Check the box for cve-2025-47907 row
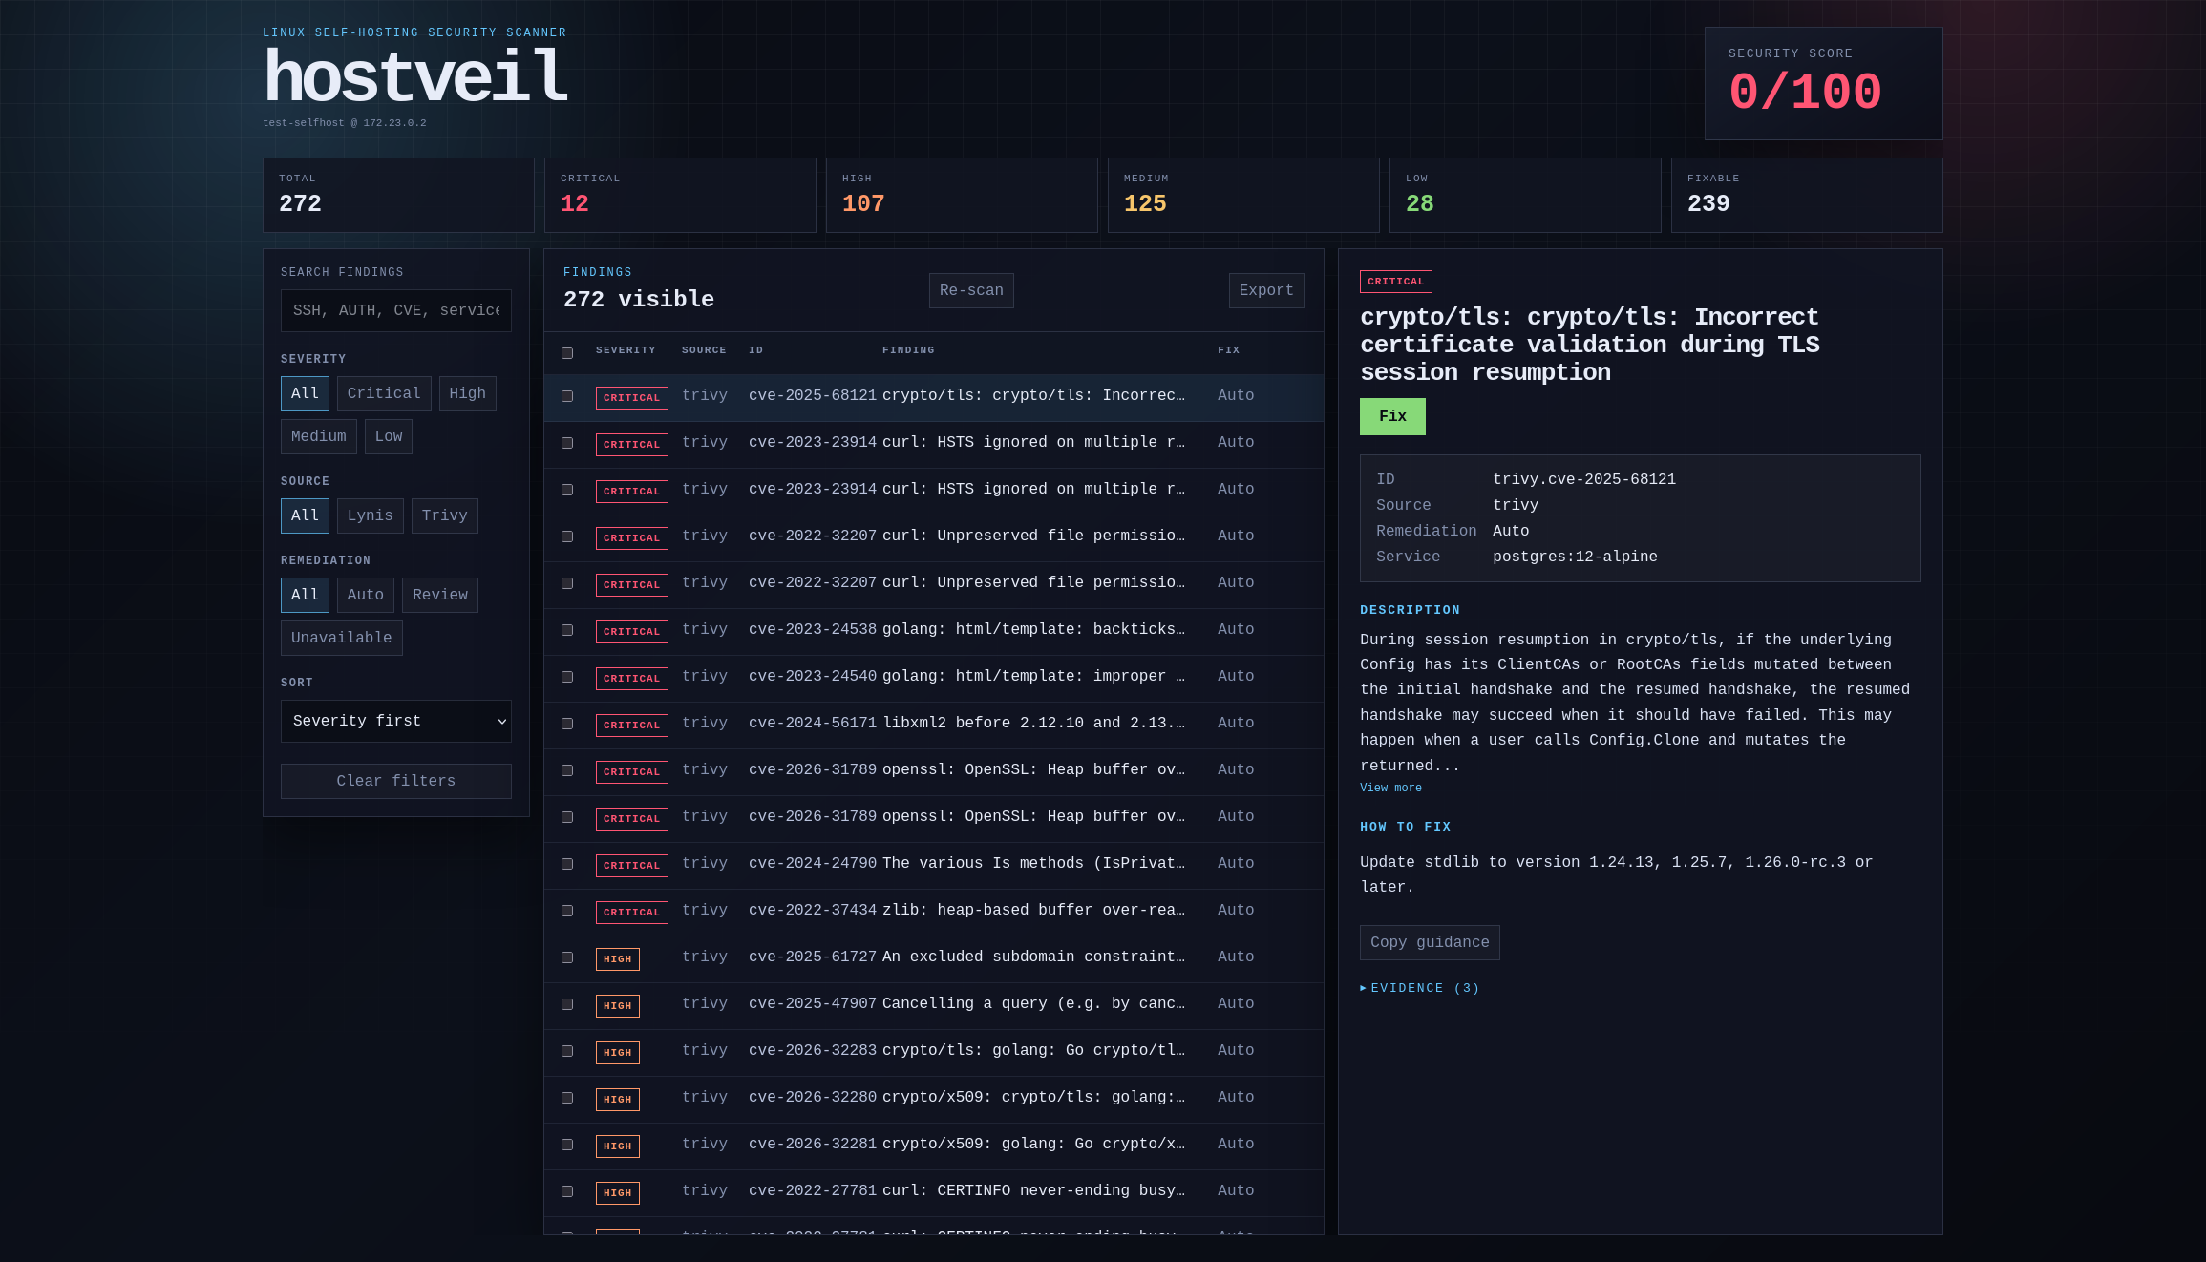The height and width of the screenshot is (1262, 2206). (x=567, y=1004)
